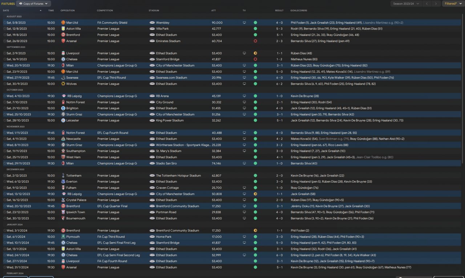
Task: Click the red loss indicator on the Chelsea 16/9/2023 row
Action: pos(255,59)
